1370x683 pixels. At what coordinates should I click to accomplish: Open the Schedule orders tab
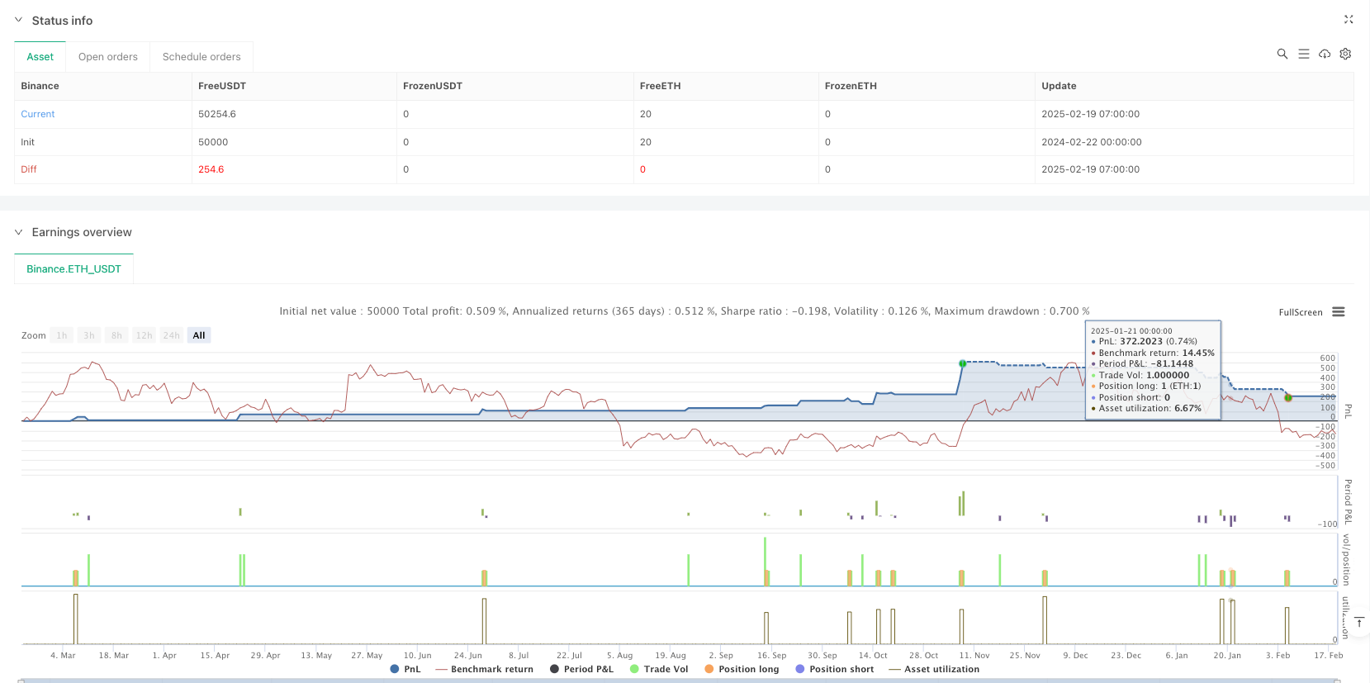pyautogui.click(x=201, y=57)
